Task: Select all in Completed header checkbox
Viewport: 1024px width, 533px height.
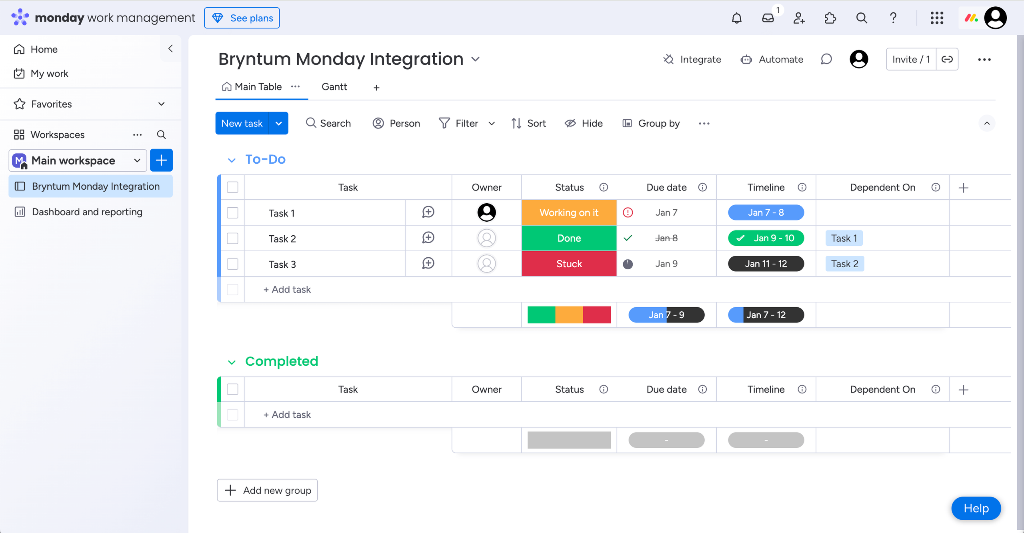Action: (x=232, y=389)
